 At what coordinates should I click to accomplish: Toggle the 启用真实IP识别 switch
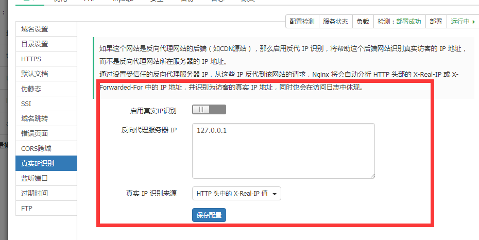209,110
